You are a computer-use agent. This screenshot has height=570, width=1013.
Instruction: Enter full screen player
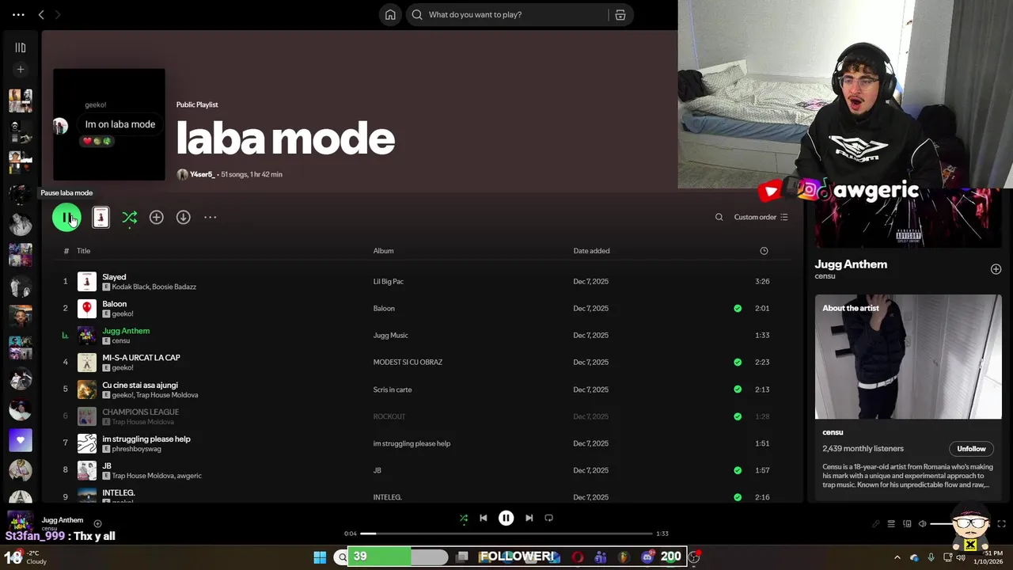tap(1001, 524)
